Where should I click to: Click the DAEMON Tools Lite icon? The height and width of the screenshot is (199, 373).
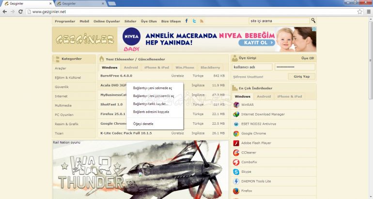coord(236,181)
